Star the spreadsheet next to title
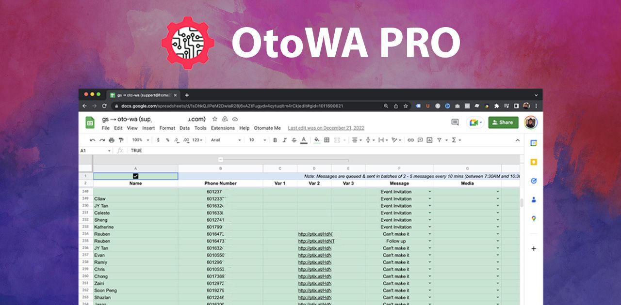This screenshot has width=621, height=305. tap(214, 119)
